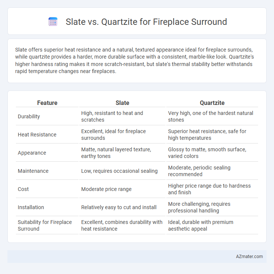Click the Quartzite column header

pyautogui.click(x=212, y=103)
